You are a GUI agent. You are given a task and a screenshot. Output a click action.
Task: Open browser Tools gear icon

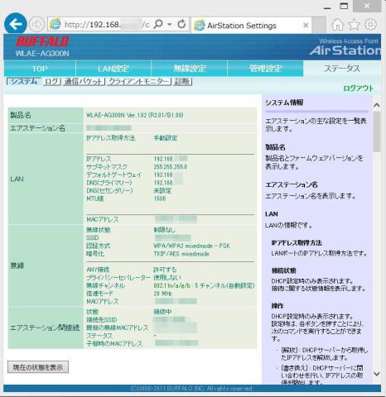371,25
